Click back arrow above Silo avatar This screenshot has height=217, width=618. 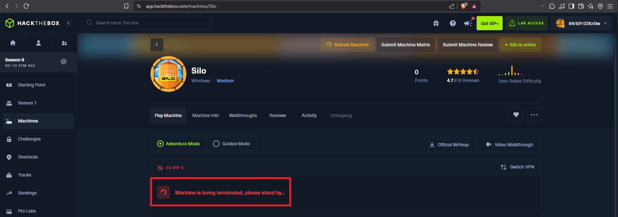[157, 45]
